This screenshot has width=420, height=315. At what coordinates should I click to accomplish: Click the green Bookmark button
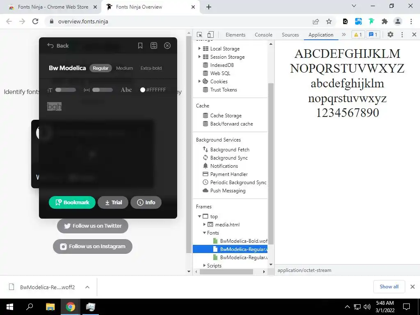point(72,202)
